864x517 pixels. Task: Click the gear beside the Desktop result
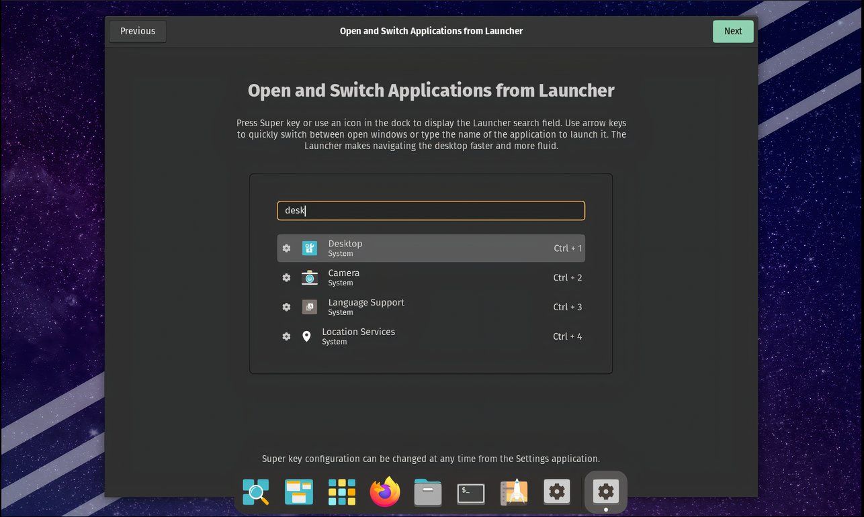(286, 248)
